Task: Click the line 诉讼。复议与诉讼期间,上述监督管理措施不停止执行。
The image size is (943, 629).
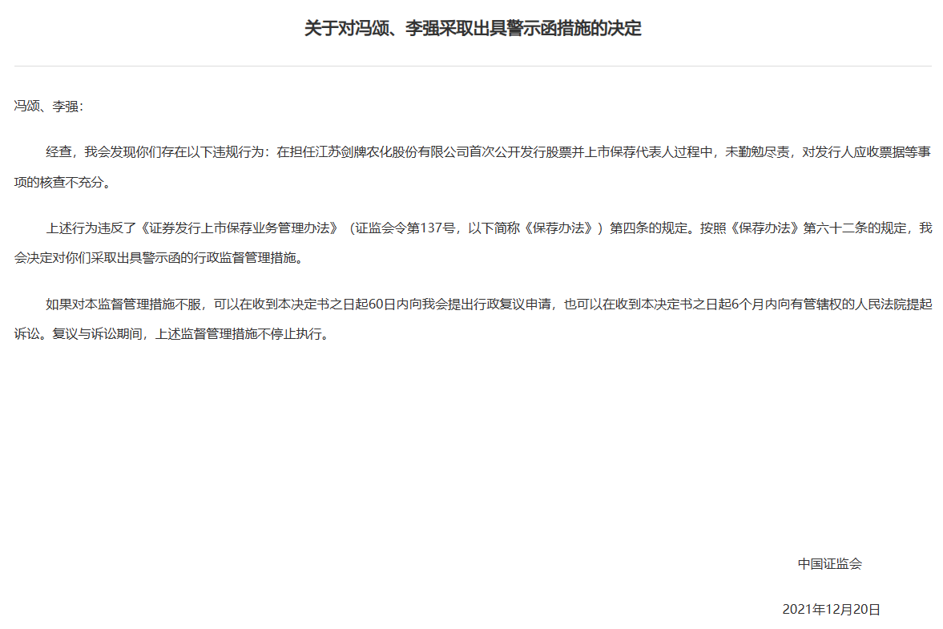Action: [x=173, y=334]
